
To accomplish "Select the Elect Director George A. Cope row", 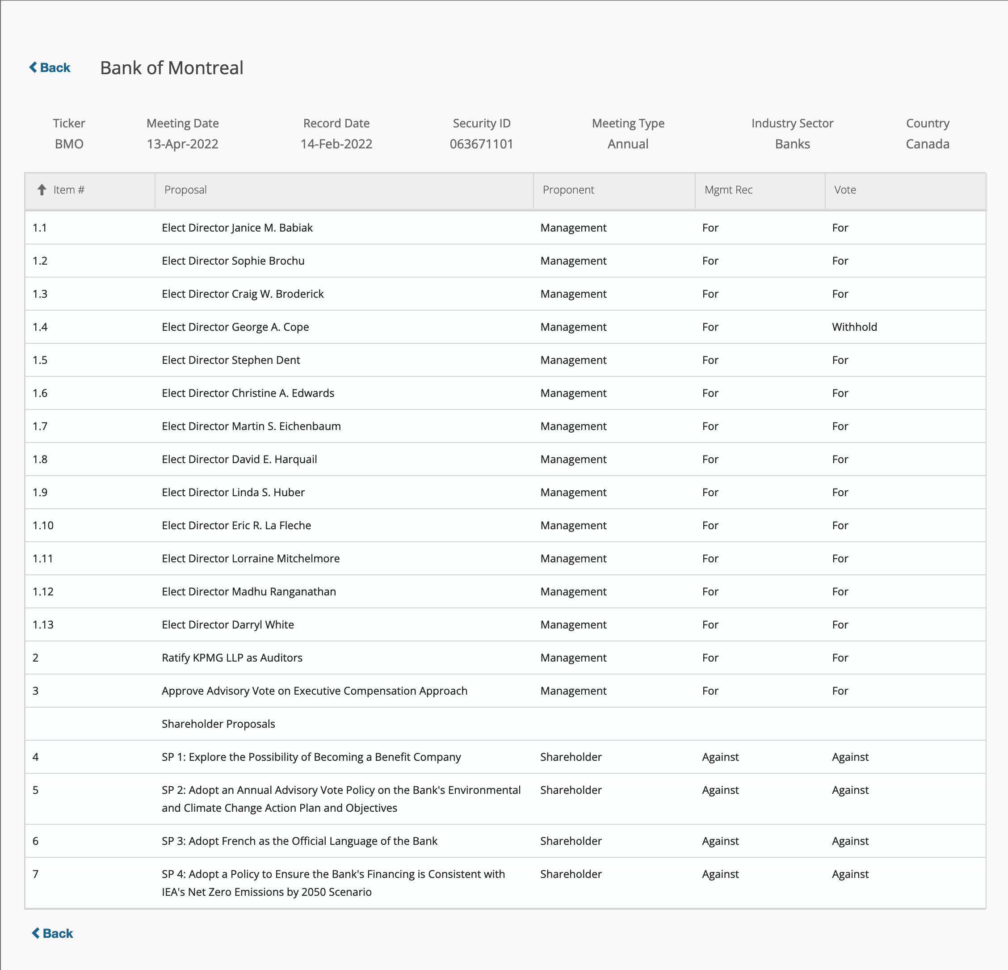I will pyautogui.click(x=235, y=327).
